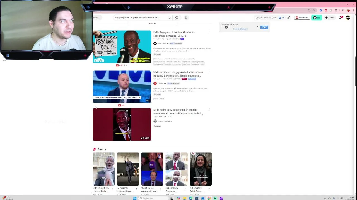Click the Créer create button
This screenshot has width=357, height=200.
click(329, 17)
